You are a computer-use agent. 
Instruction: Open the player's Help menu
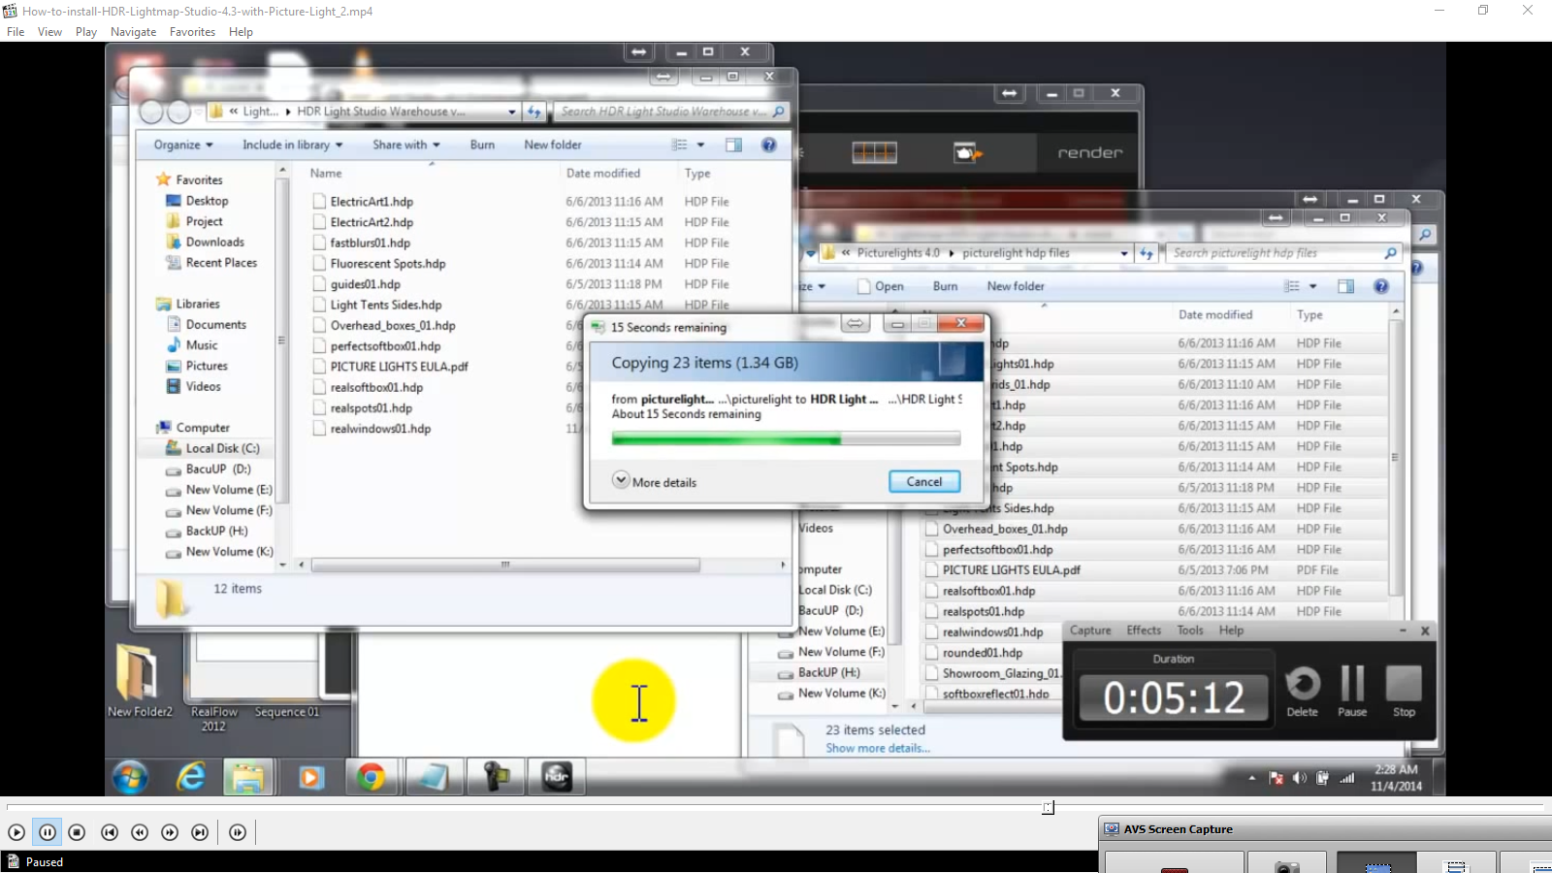[x=241, y=32]
